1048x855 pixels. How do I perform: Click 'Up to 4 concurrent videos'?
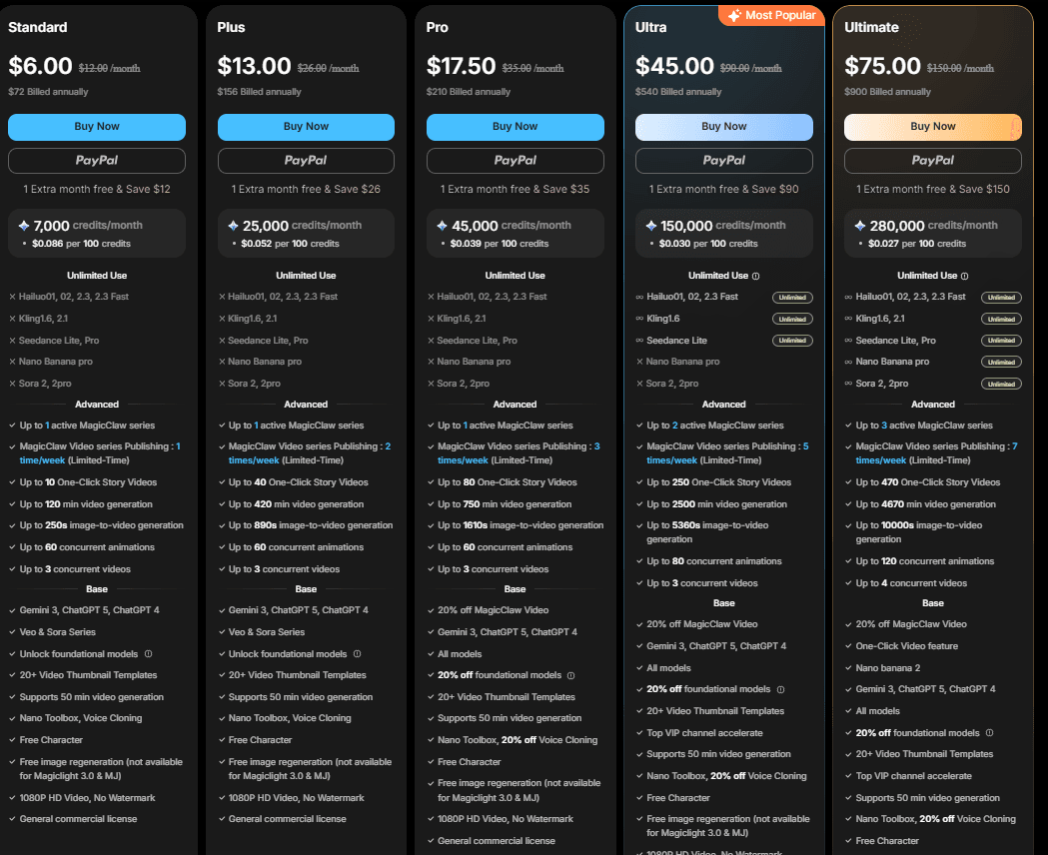point(911,583)
